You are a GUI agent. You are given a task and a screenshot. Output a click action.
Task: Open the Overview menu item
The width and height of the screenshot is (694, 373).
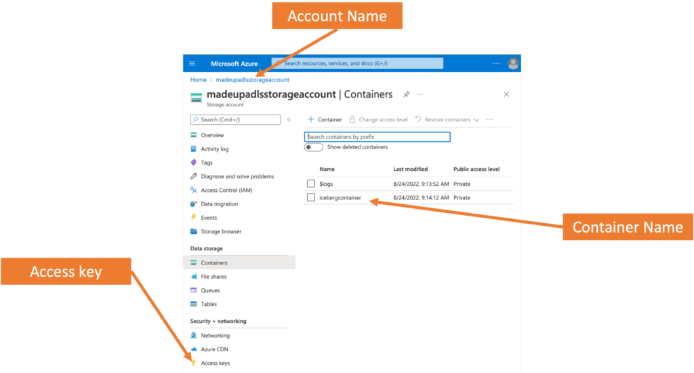pyautogui.click(x=212, y=135)
